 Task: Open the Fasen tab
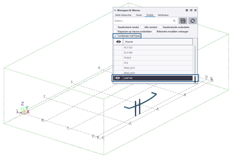tap(139, 15)
